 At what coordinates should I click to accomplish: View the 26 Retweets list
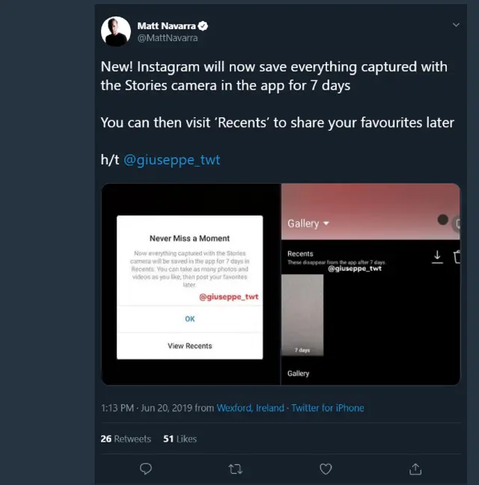(126, 439)
